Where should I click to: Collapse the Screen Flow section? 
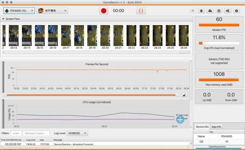coord(3,19)
